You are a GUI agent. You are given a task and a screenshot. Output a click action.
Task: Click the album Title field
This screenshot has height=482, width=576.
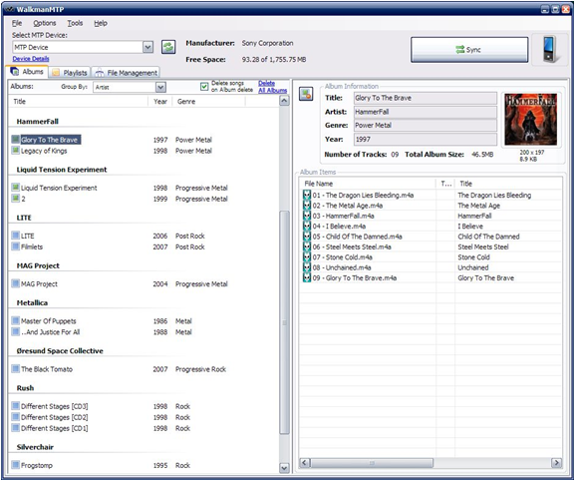pyautogui.click(x=425, y=98)
